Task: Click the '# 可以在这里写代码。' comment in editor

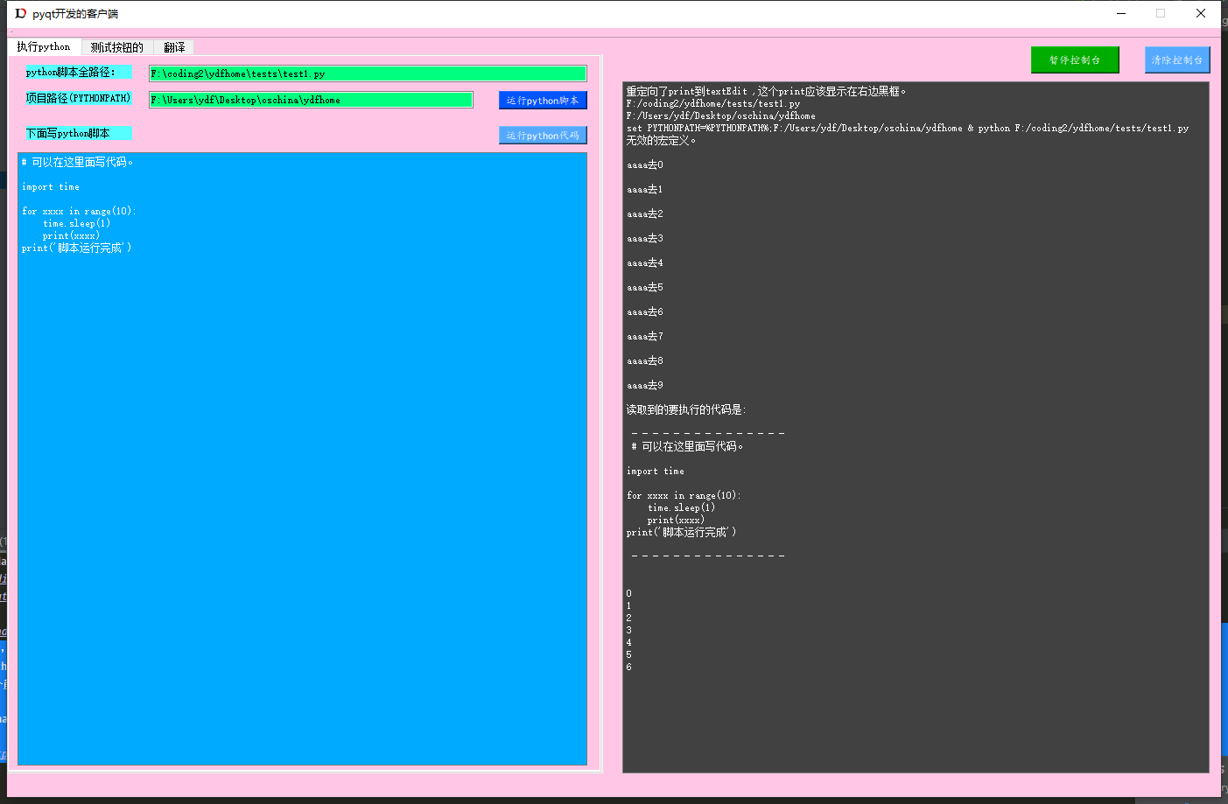Action: 77,162
